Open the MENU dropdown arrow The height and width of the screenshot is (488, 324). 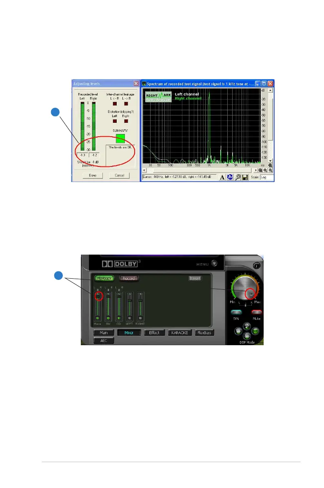click(x=214, y=263)
